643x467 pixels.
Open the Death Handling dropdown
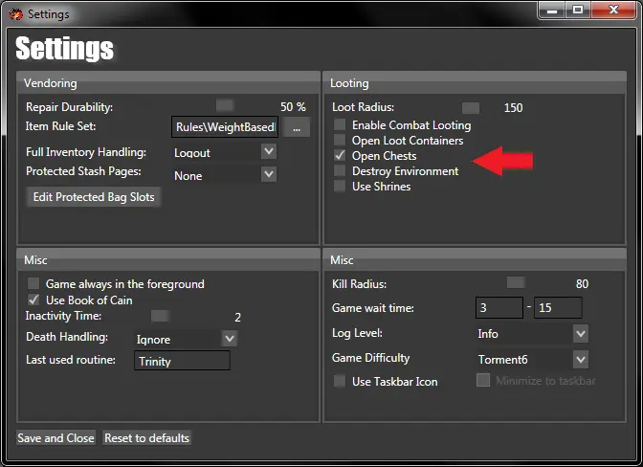(230, 338)
